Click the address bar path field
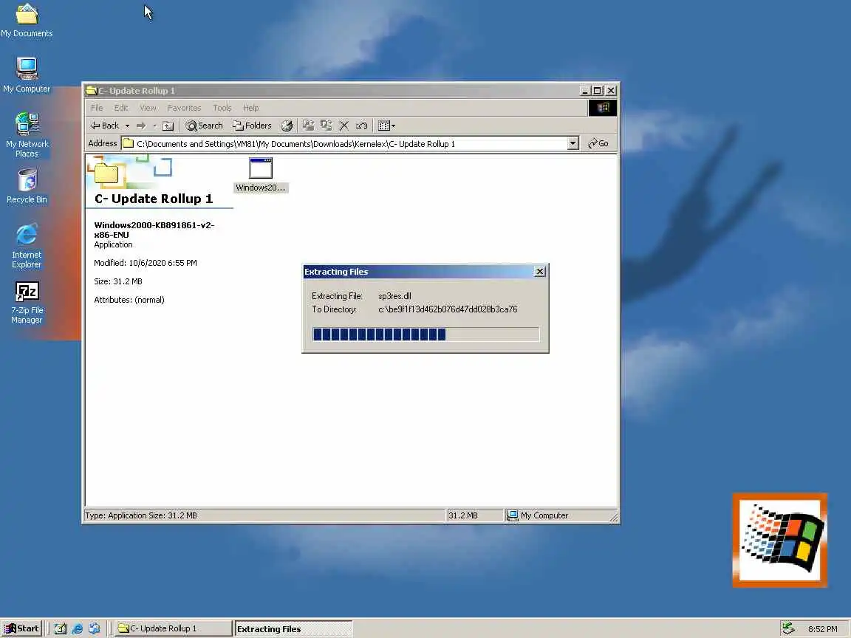851x638 pixels. click(x=344, y=144)
